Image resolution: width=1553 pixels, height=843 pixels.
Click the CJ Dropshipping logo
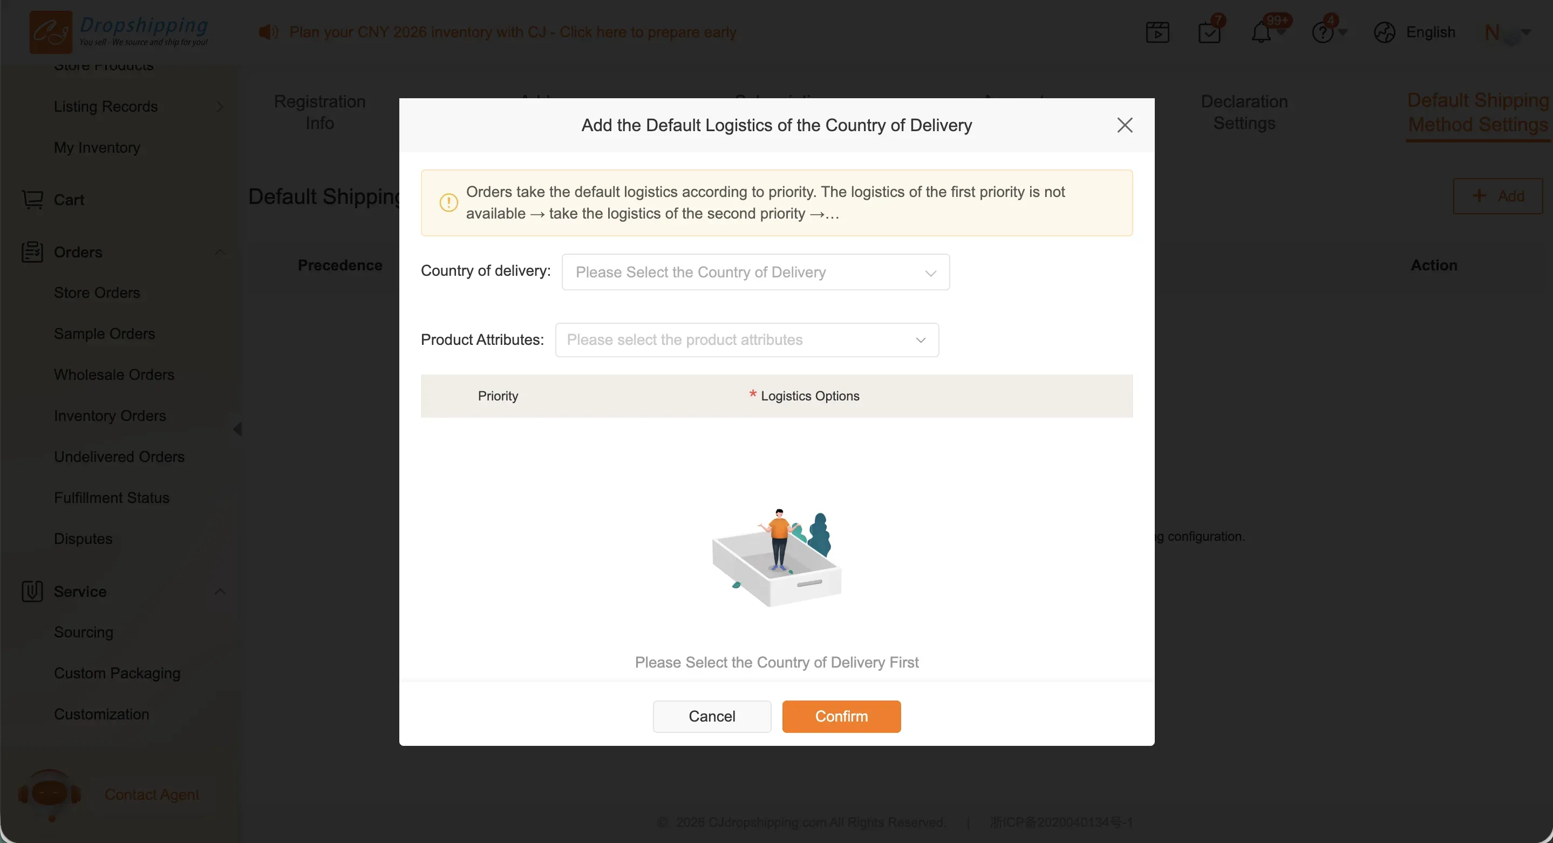coord(118,31)
